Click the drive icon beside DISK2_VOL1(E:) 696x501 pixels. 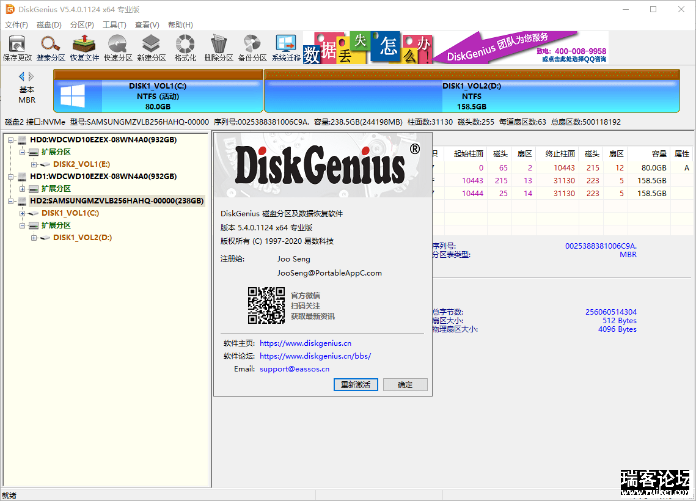45,164
